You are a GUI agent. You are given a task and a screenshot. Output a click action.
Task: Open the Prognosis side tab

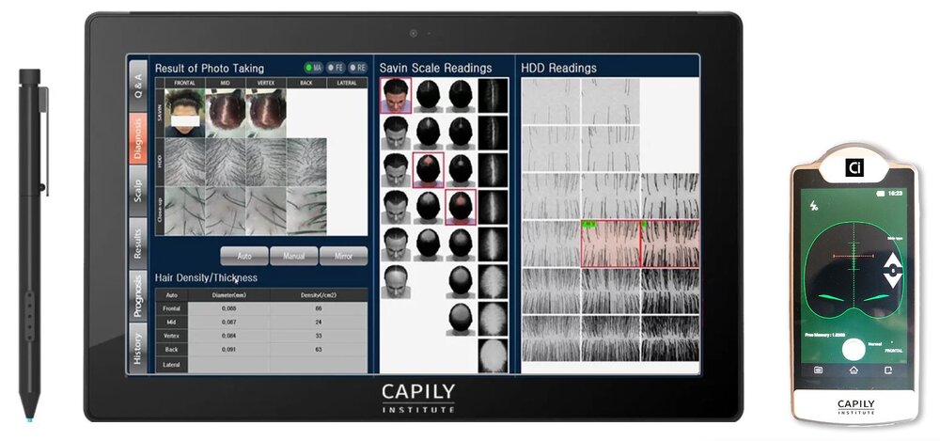coord(138,296)
